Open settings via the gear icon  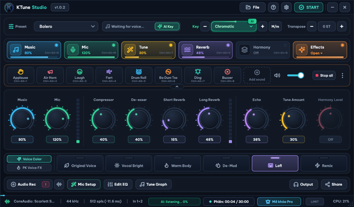286,8
